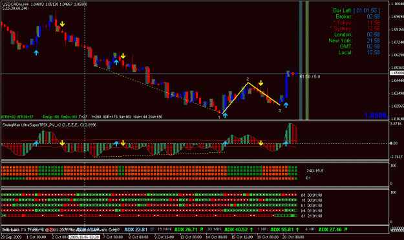The width and height of the screenshot is (404, 240).
Task: Click the 15 00:01:50 timer row label
Action: [312, 201]
